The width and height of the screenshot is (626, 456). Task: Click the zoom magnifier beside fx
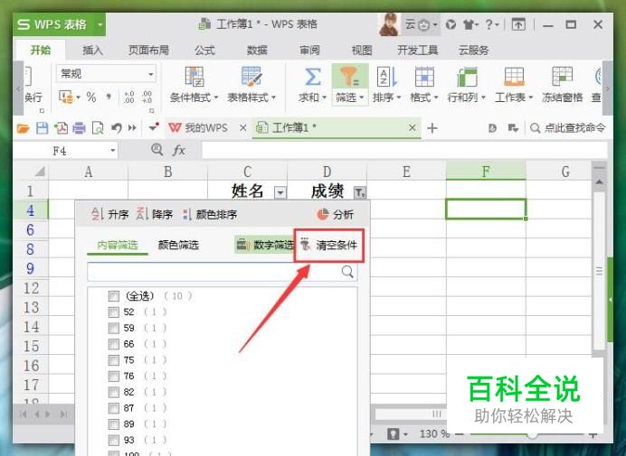click(x=156, y=150)
